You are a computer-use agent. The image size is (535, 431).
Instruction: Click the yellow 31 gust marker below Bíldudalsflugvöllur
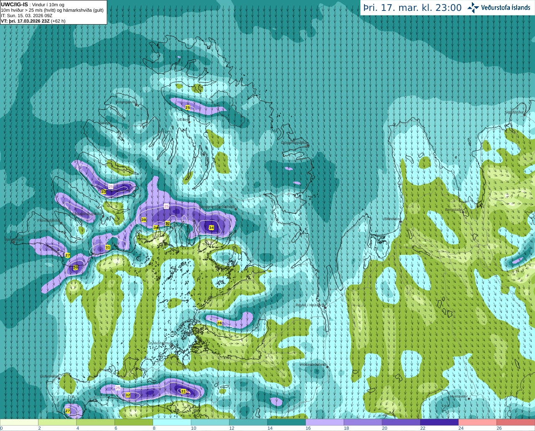108,248
